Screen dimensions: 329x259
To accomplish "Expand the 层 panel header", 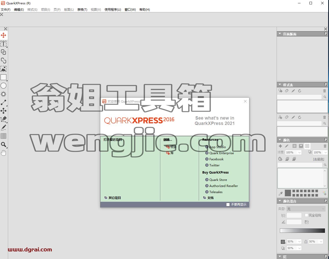I will [280, 257].
